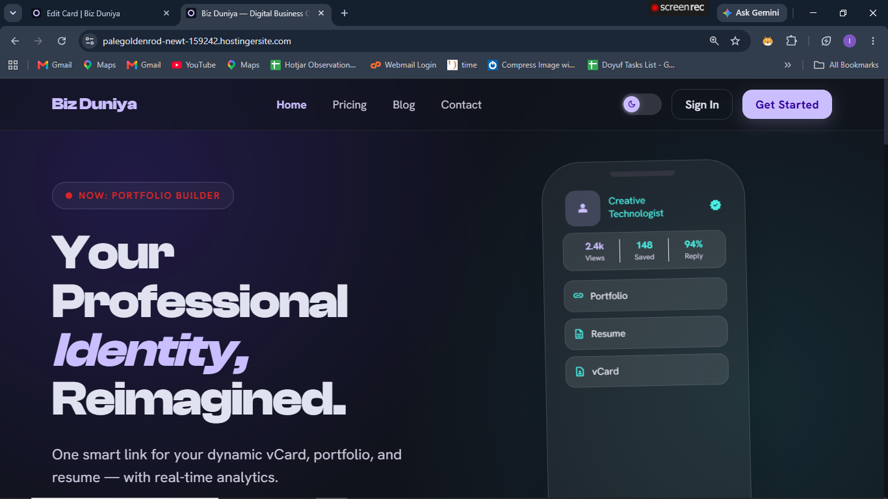Screen dimensions: 888x499
Task: Open the first Maps bookmark
Action: 99,65
